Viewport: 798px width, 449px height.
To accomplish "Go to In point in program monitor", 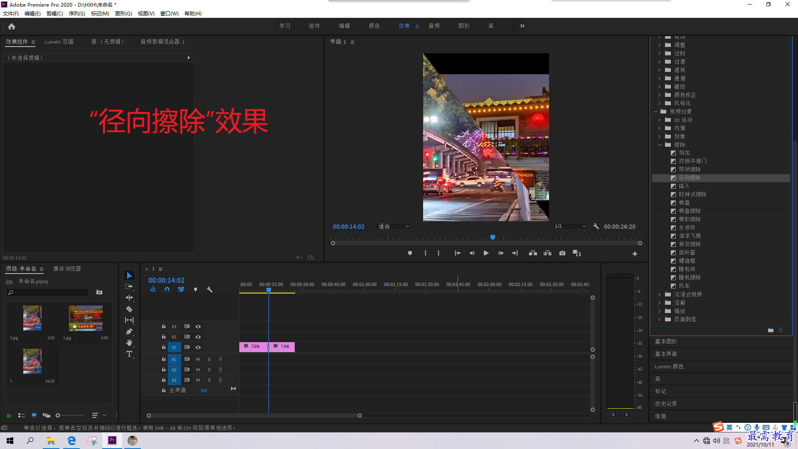I will [x=457, y=253].
